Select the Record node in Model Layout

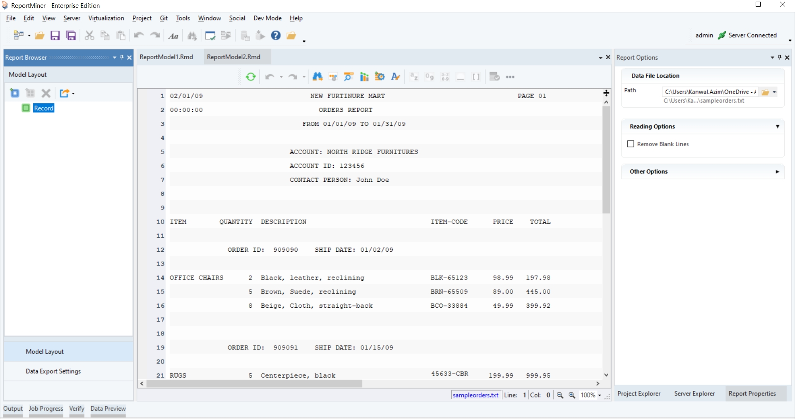tap(43, 108)
